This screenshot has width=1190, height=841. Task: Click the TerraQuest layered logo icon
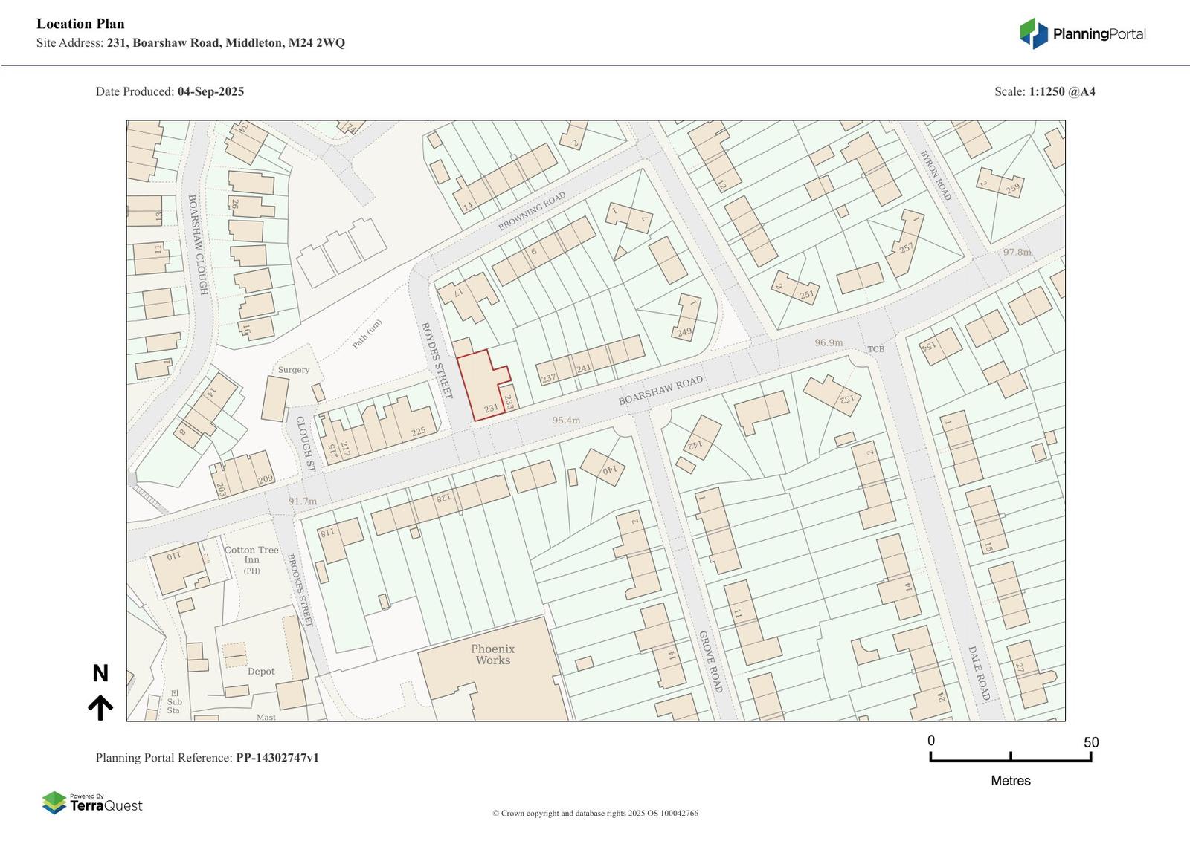pyautogui.click(x=54, y=803)
